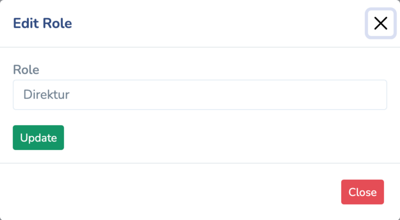Viewport: 400px width, 220px height.
Task: Exit the dialog with the red Close button
Action: (362, 192)
